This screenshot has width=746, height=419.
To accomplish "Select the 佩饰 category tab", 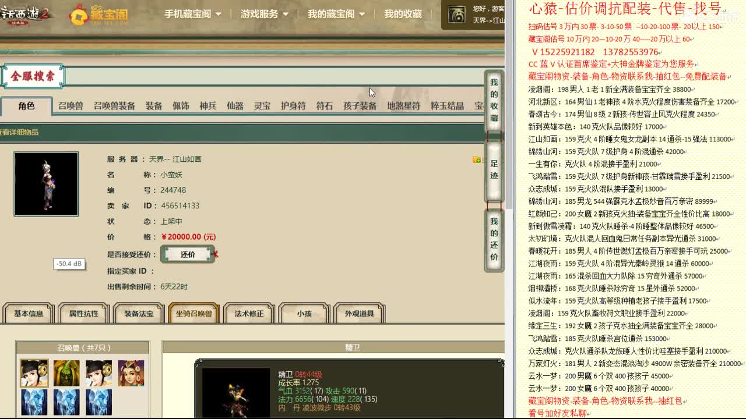I will point(181,106).
